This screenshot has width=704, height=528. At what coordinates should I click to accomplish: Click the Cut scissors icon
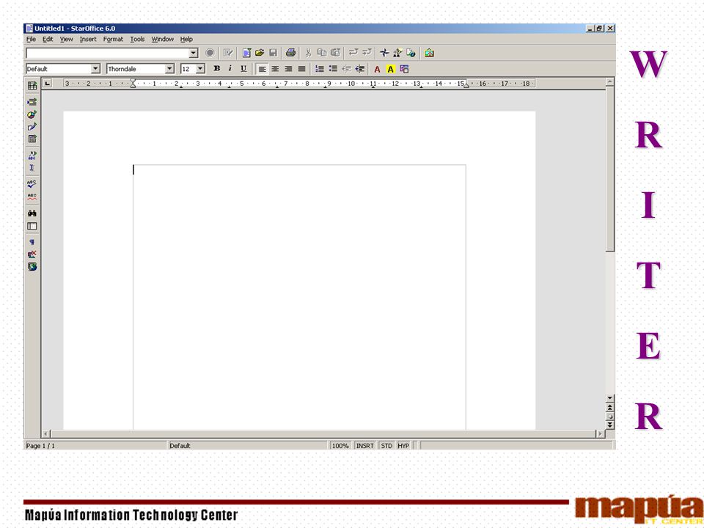tap(308, 53)
